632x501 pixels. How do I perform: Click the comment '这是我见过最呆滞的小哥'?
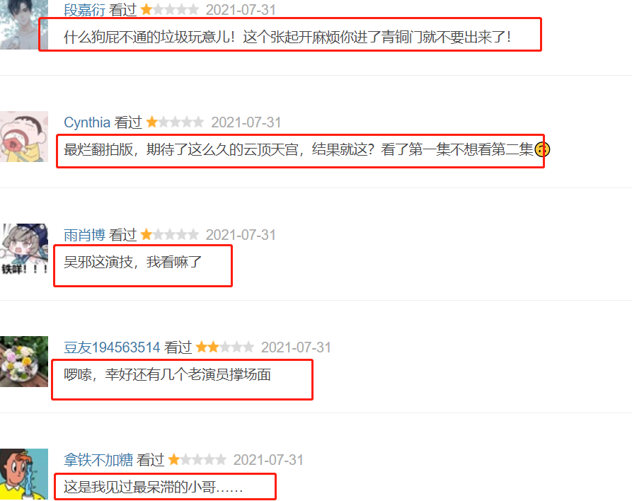tap(153, 487)
